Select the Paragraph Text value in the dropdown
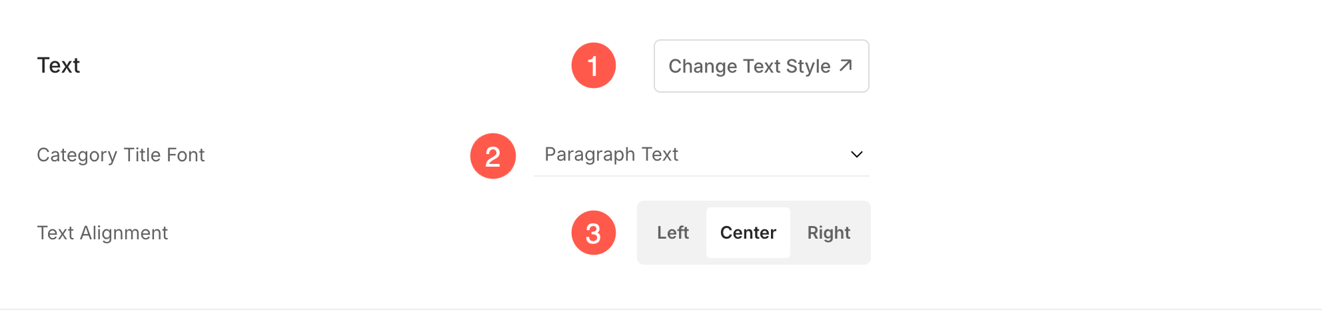The width and height of the screenshot is (1322, 312). [611, 155]
